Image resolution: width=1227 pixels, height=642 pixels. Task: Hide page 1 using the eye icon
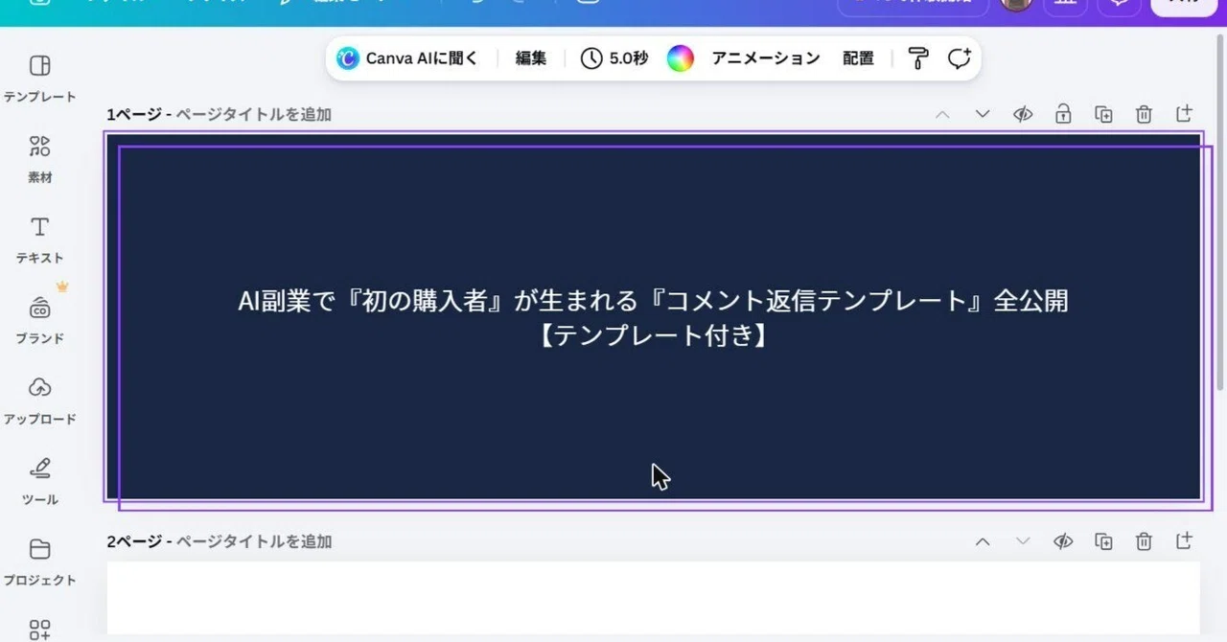[1023, 114]
